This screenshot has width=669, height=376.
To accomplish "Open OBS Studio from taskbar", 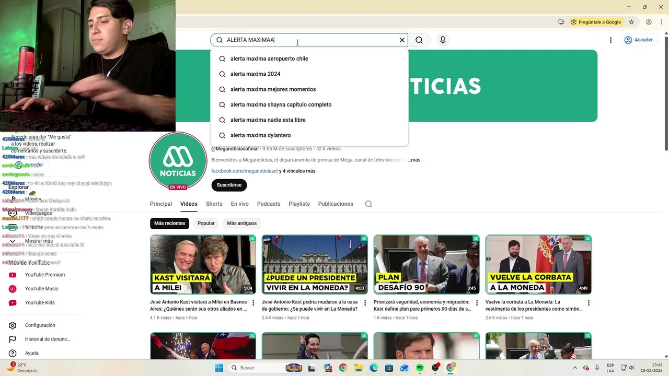I will pyautogui.click(x=435, y=368).
